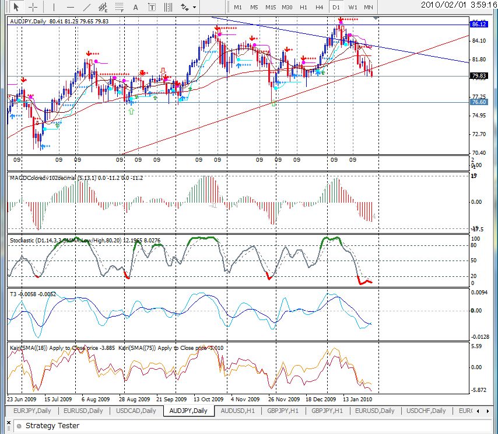The image size is (498, 434).
Task: Click the 70.40 price scale value
Action: (479, 152)
